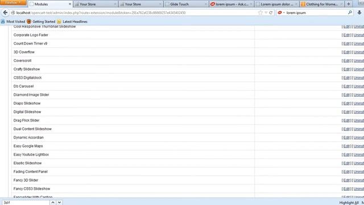Edit the Count Down Timer v9 module
Image resolution: width=364 pixels, height=205 pixels.
coord(346,44)
